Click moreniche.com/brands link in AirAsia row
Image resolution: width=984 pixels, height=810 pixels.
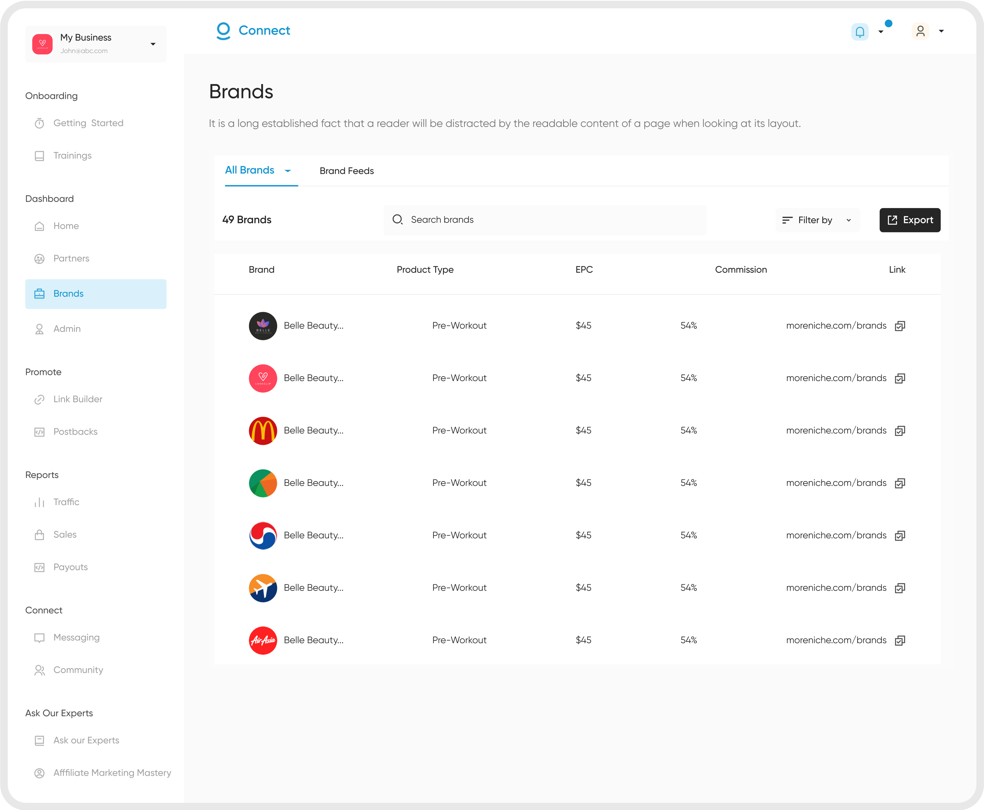click(836, 640)
